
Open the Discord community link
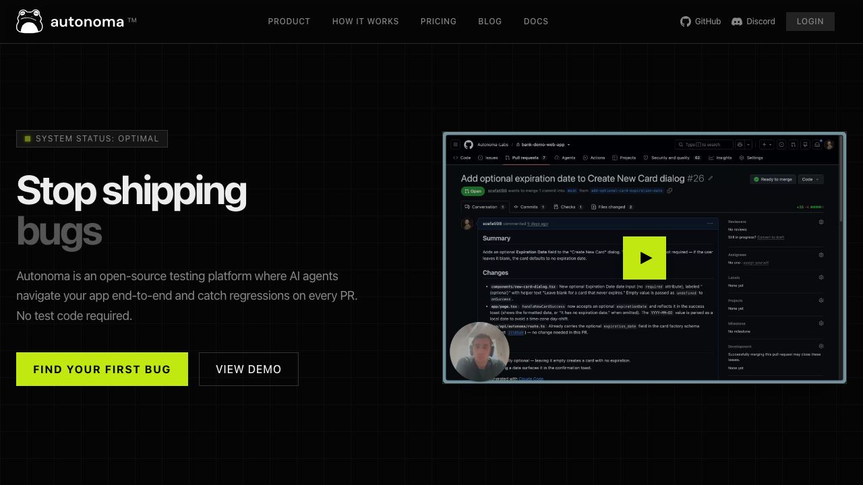click(x=753, y=22)
